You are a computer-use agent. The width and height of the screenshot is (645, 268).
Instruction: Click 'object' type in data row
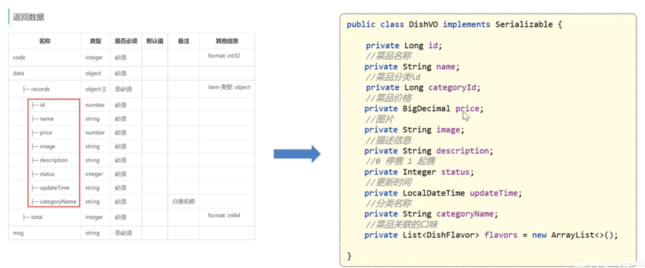click(93, 73)
